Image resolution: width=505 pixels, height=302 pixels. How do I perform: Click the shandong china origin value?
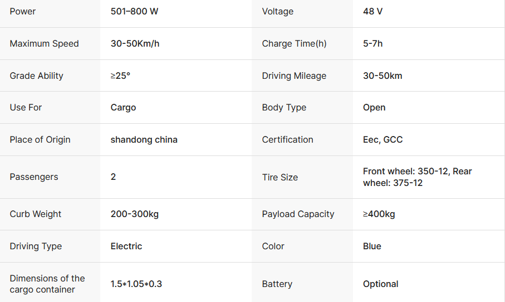[x=144, y=140]
